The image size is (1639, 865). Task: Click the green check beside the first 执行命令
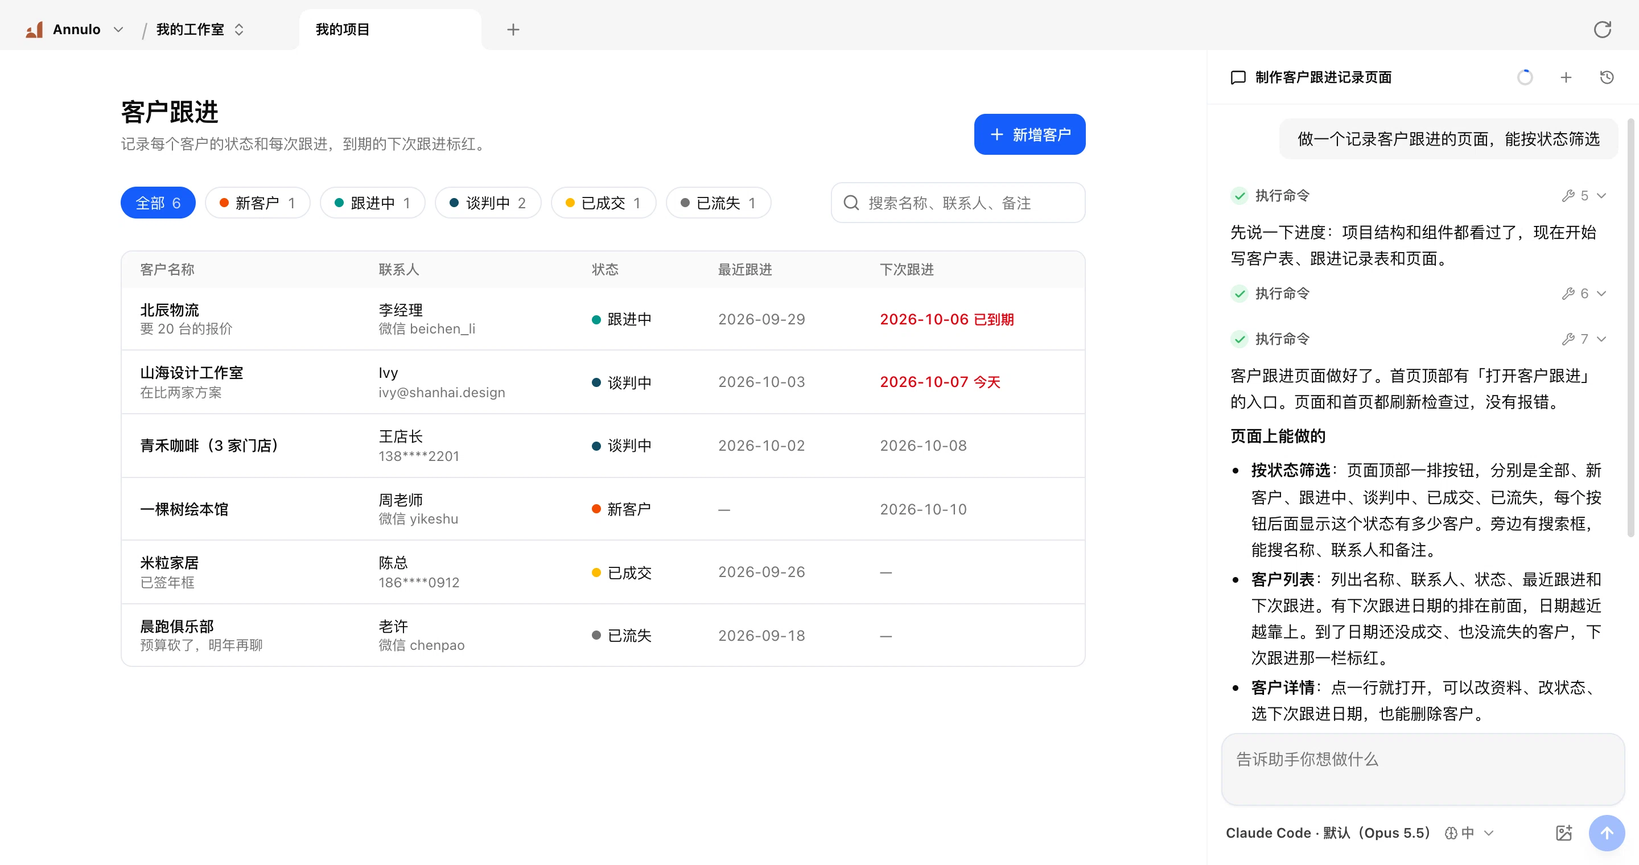tap(1239, 196)
